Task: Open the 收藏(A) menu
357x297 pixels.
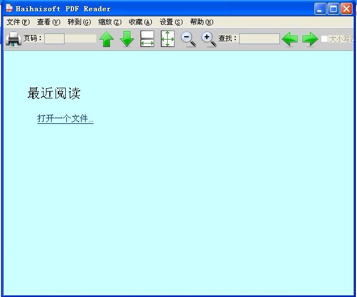Action: click(141, 22)
